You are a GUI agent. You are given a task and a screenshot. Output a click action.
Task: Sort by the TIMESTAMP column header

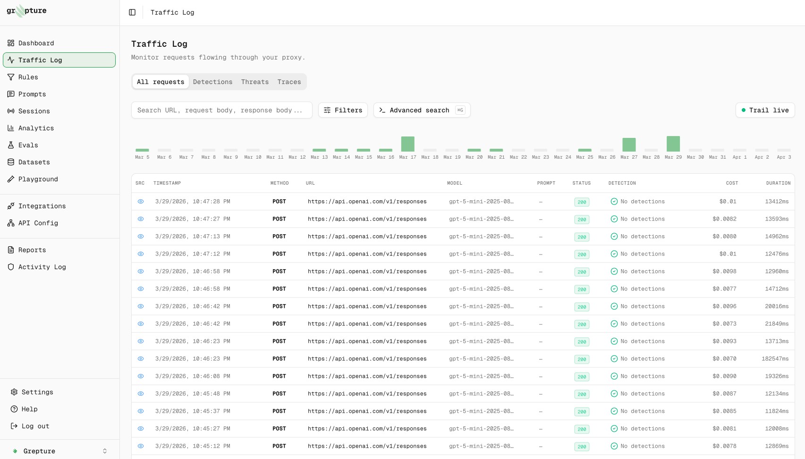click(167, 183)
